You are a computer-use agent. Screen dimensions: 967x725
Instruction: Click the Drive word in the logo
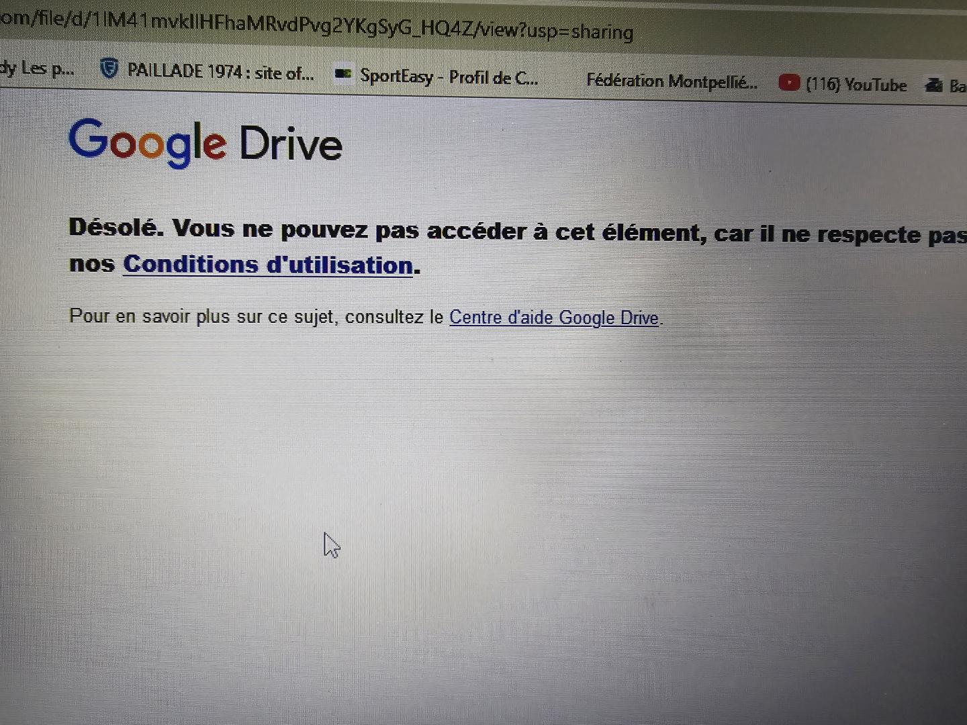coord(291,143)
